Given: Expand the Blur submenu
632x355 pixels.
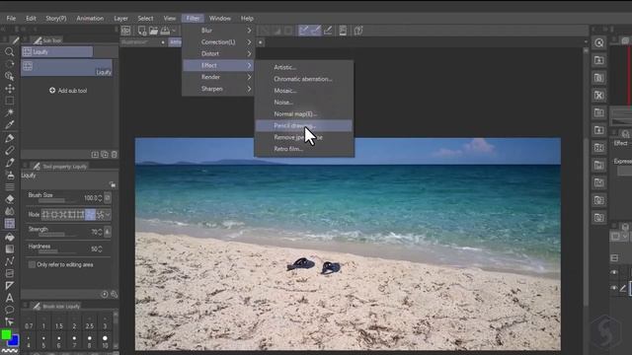Looking at the screenshot, I should tap(218, 31).
